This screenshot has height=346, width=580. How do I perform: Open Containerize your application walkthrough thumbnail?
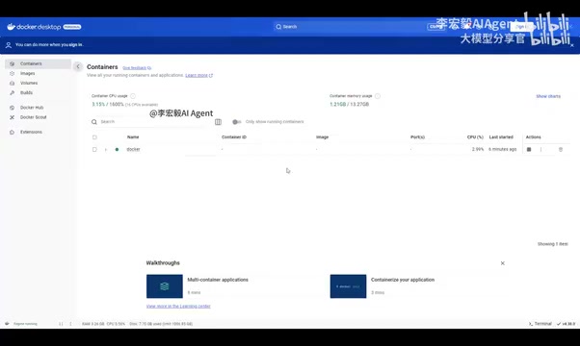coord(348,286)
